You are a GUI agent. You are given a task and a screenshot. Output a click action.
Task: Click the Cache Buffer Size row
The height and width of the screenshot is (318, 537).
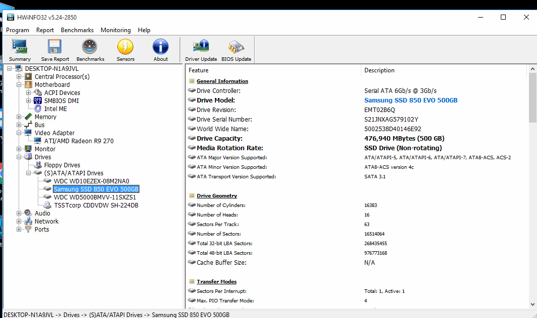click(x=356, y=263)
